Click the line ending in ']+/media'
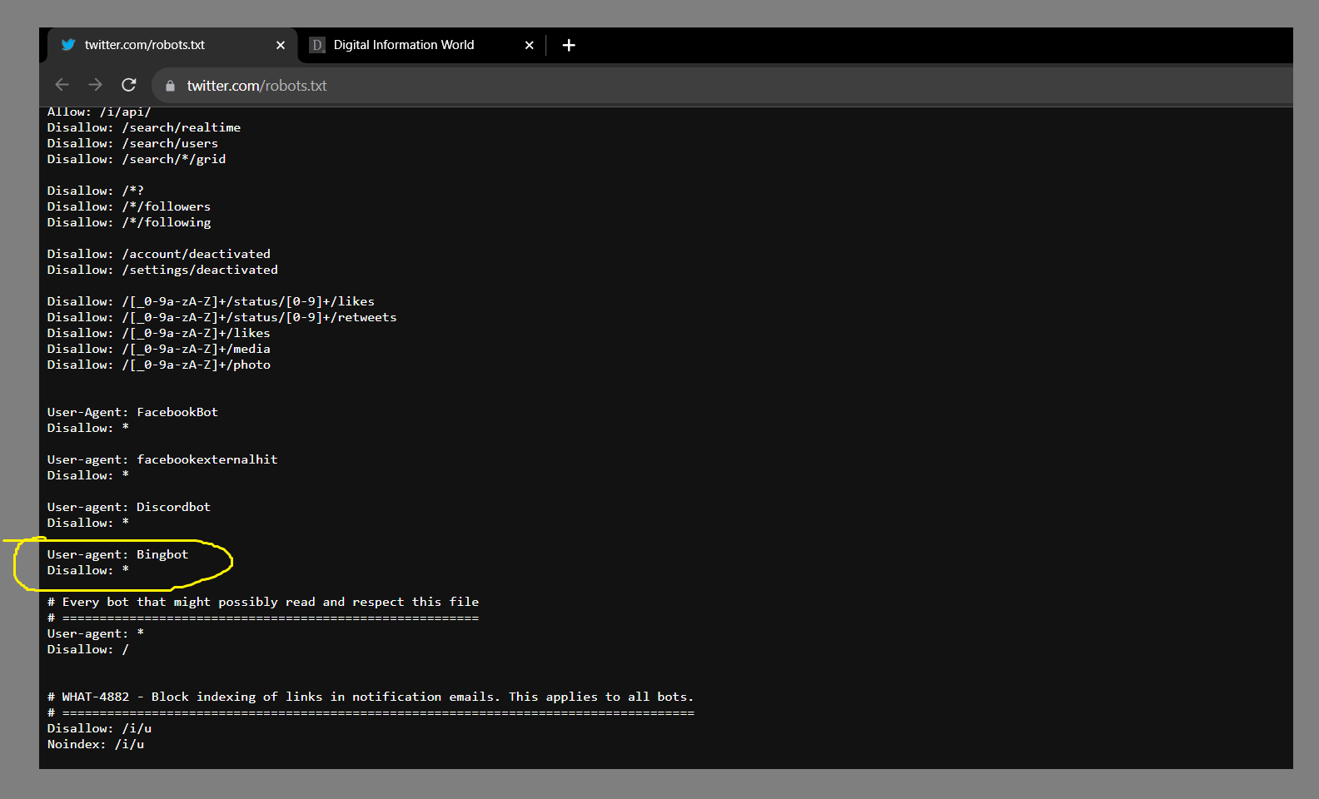Viewport: 1319px width, 799px height. coord(159,349)
